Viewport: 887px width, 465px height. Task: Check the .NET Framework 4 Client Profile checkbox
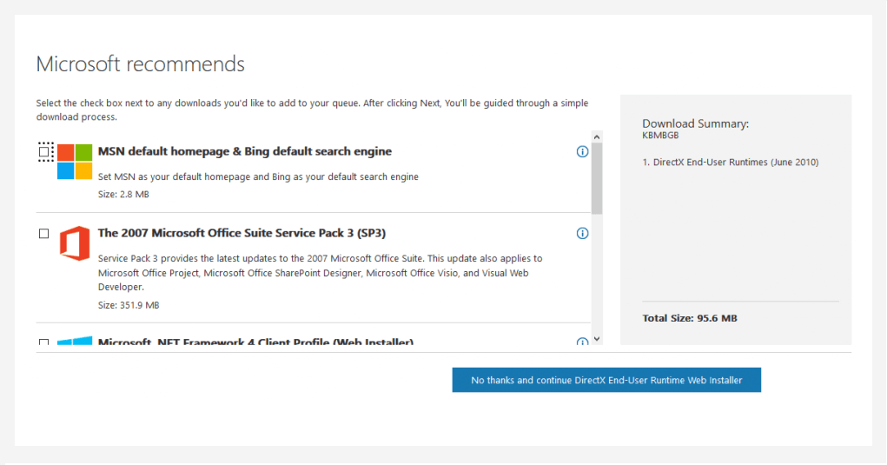44,342
